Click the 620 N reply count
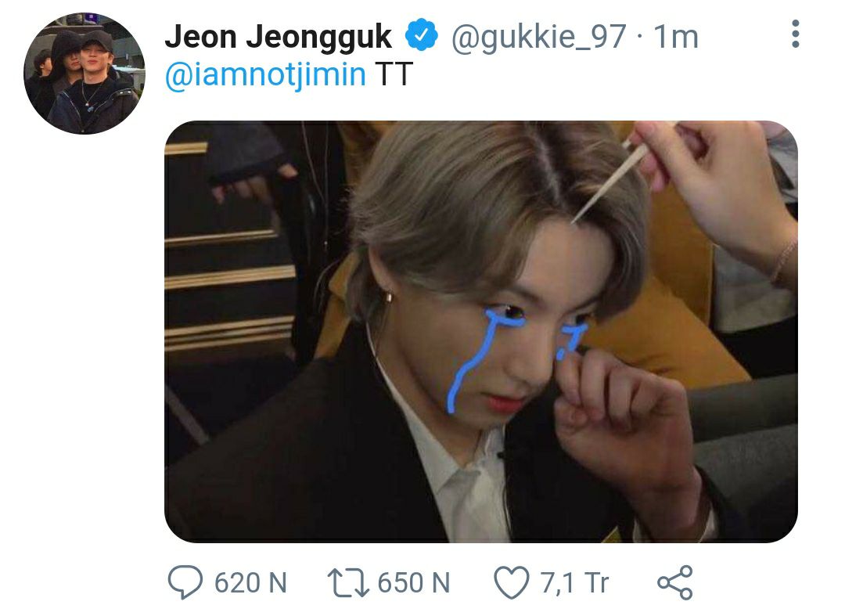 point(250,583)
